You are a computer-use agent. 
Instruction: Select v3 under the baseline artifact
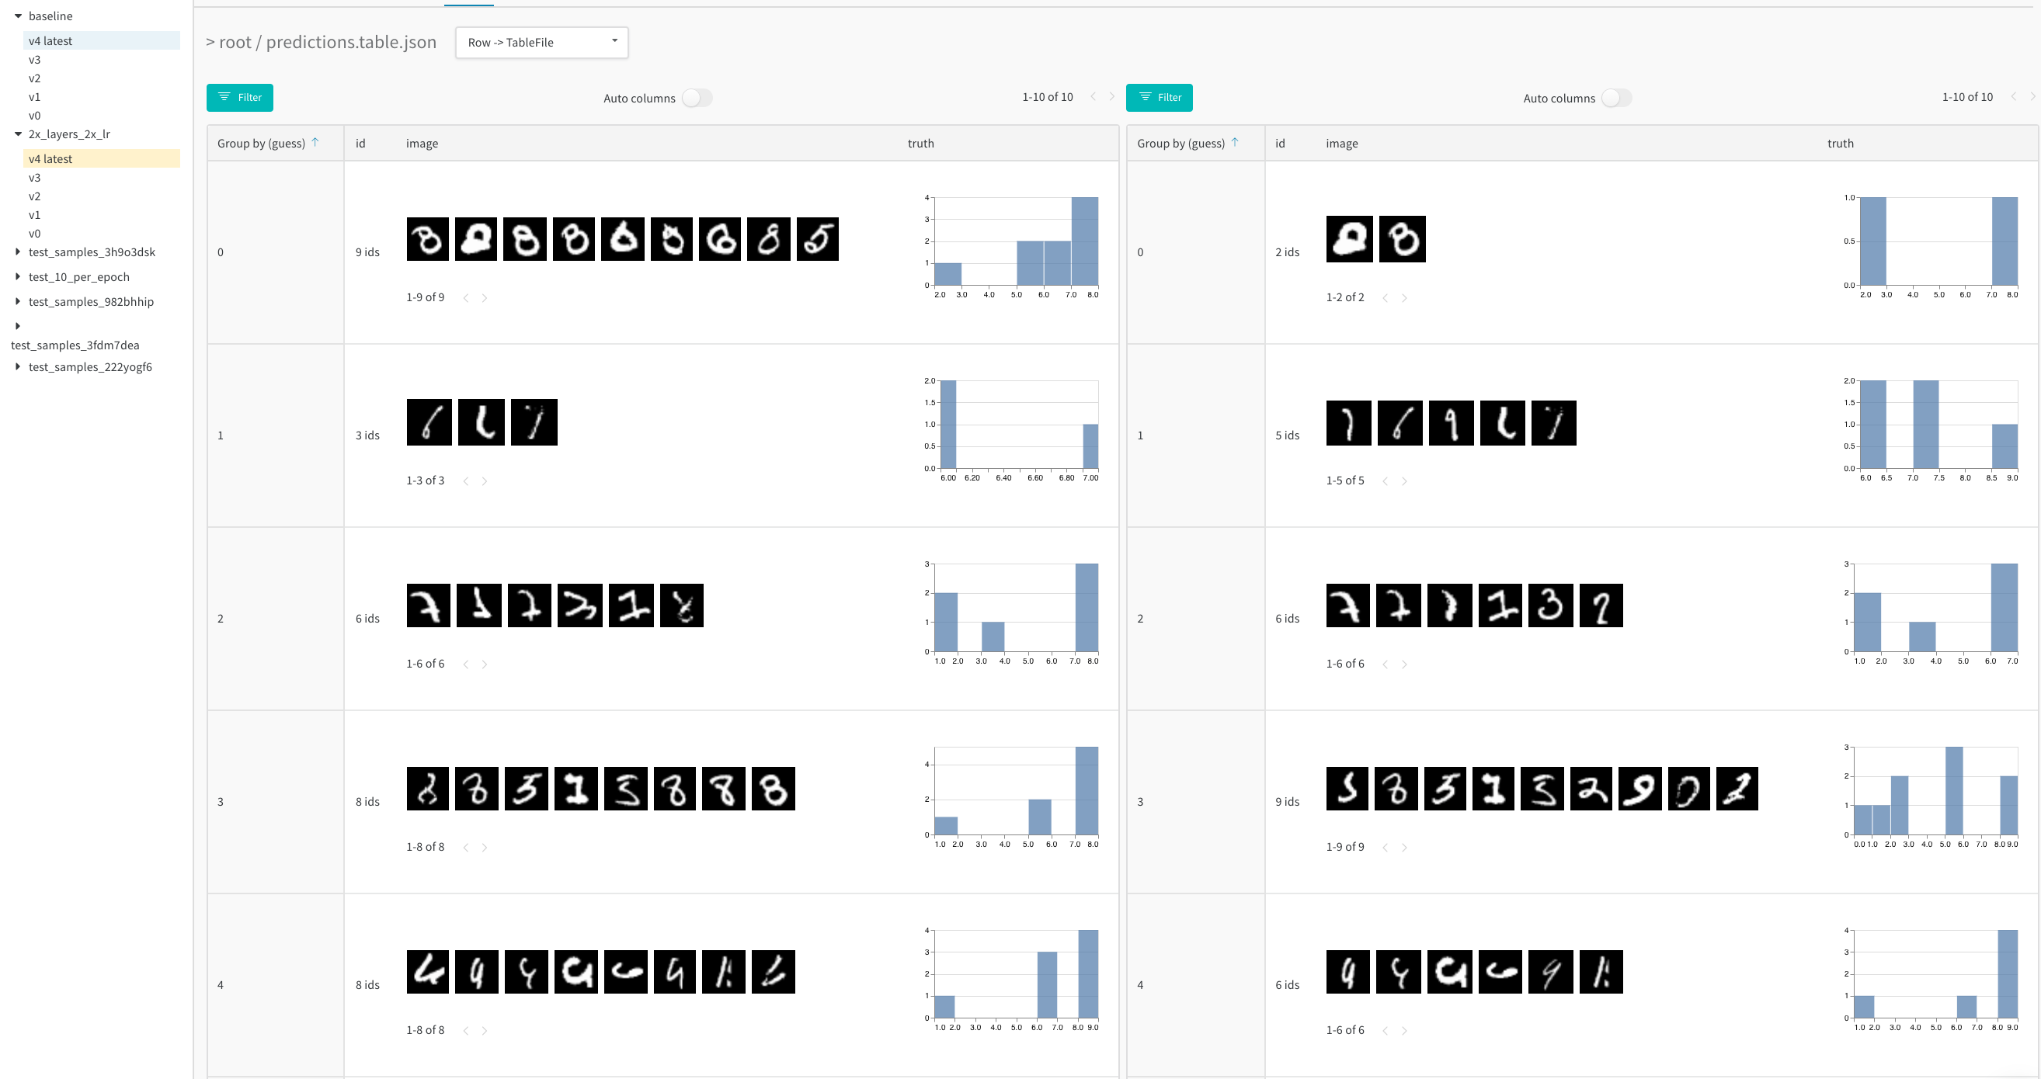click(x=35, y=60)
